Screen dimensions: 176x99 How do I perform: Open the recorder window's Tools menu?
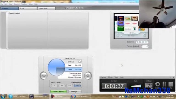(116, 77)
